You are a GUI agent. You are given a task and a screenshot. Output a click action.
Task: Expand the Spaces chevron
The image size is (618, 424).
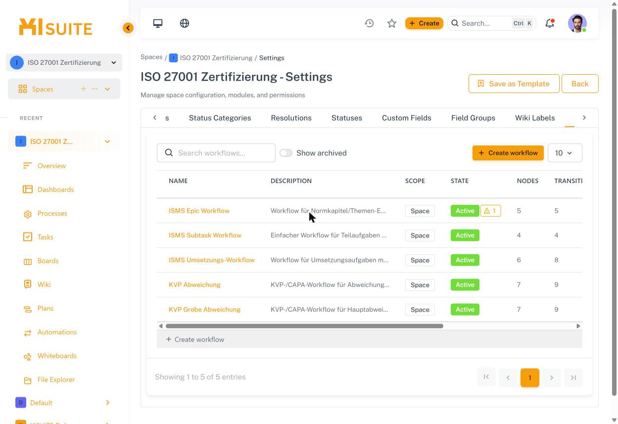tap(107, 89)
